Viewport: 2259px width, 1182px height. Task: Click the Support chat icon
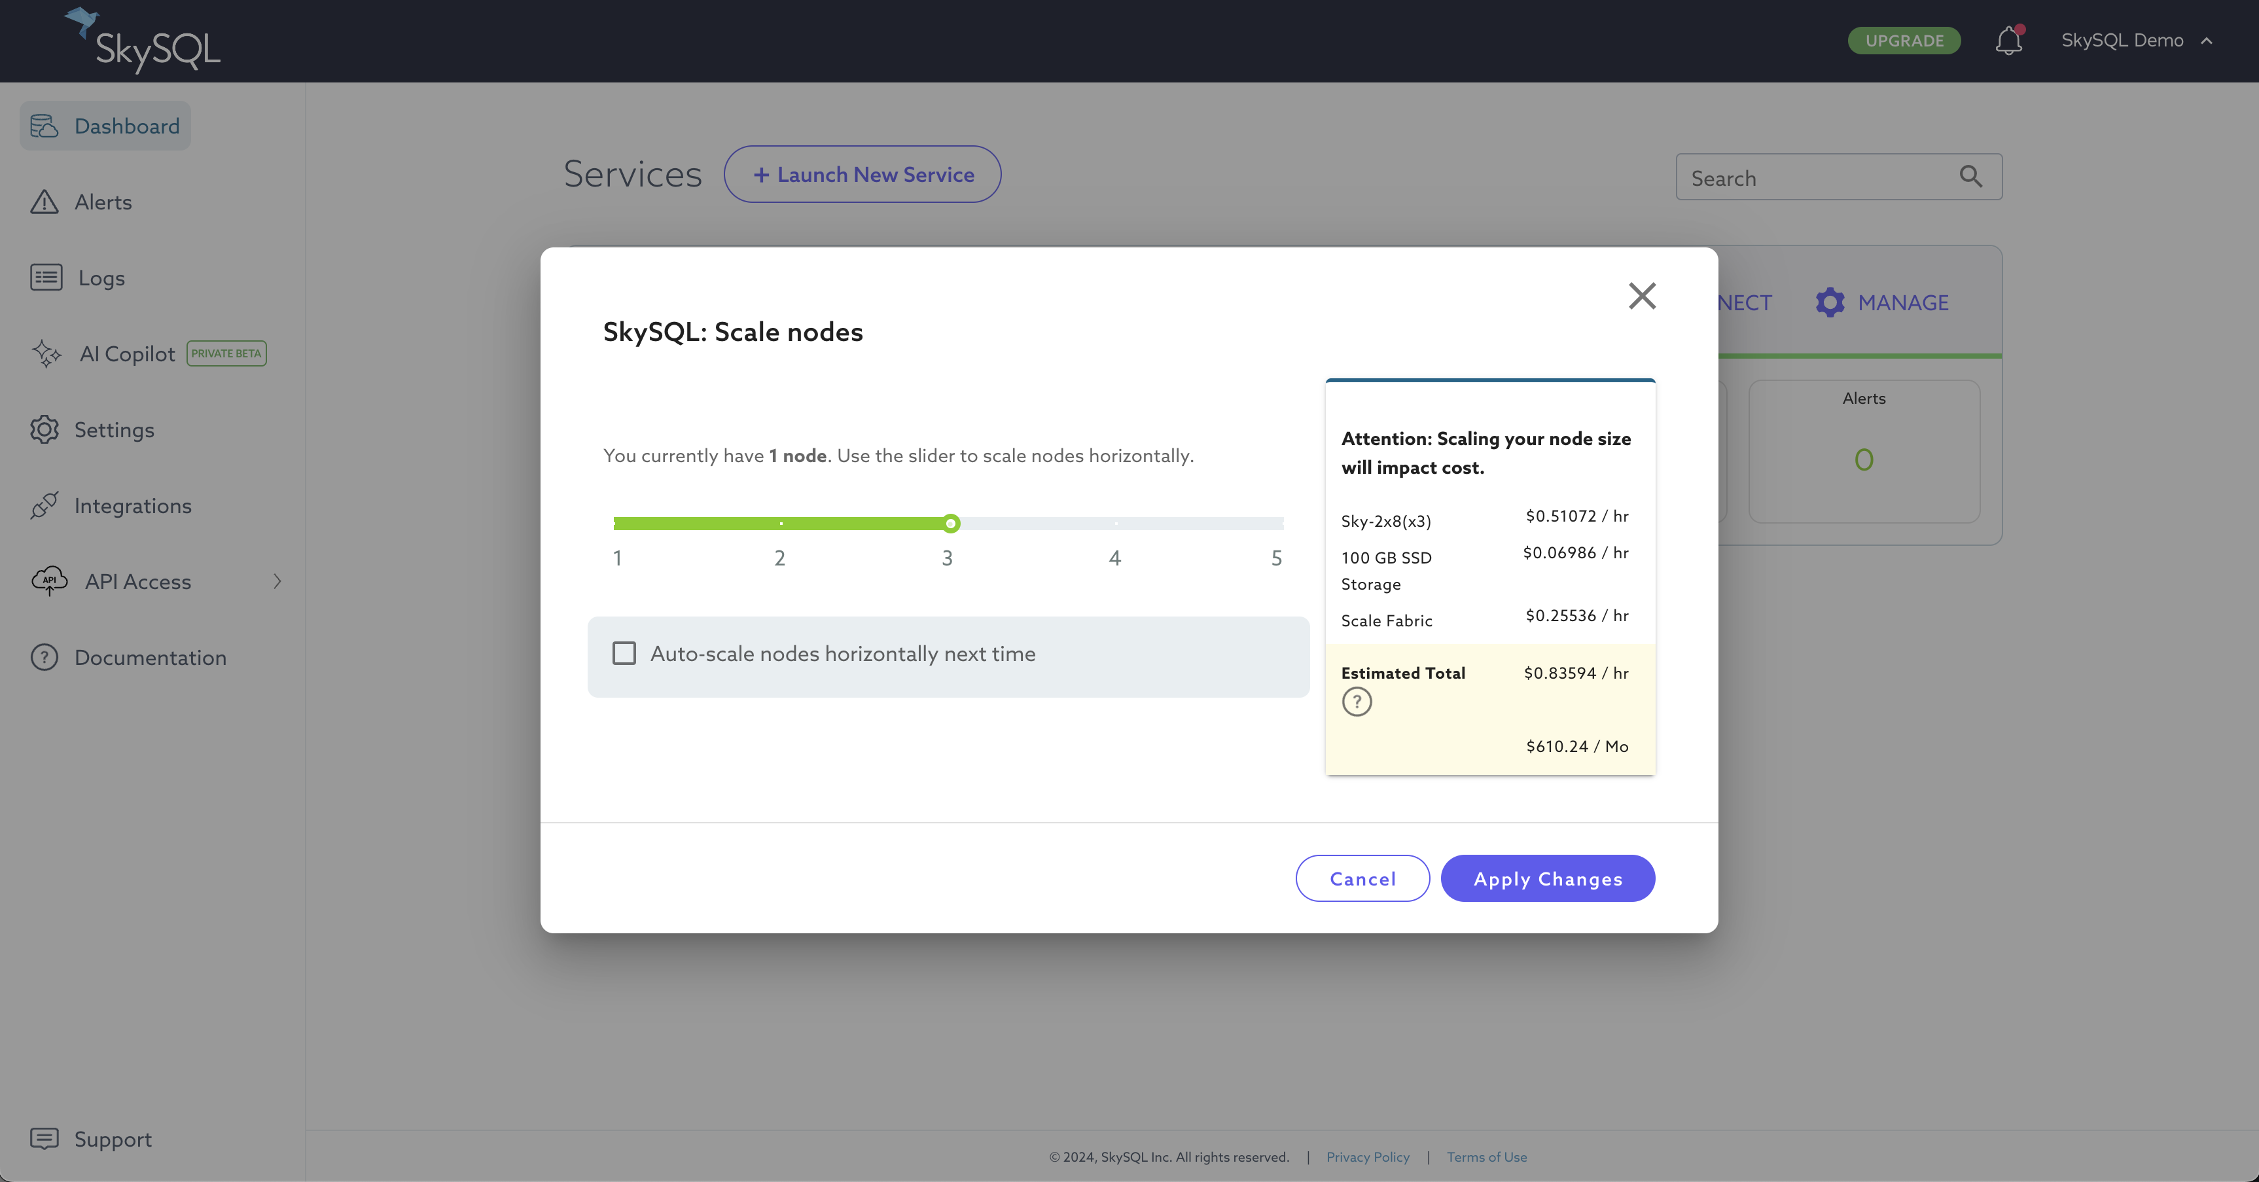tap(44, 1138)
